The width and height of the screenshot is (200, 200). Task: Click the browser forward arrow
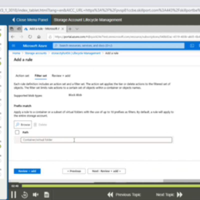click(21, 37)
